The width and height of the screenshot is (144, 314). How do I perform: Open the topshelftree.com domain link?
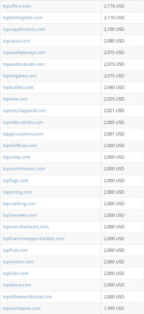coord(20,146)
